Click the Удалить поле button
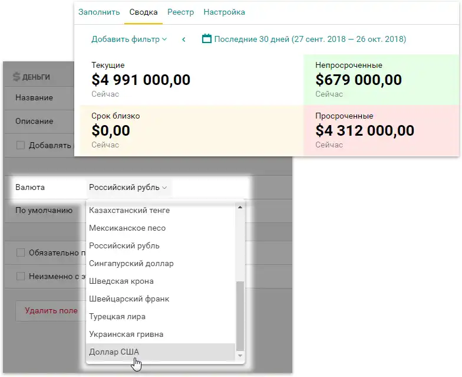Image resolution: width=462 pixels, height=377 pixels. point(51,310)
